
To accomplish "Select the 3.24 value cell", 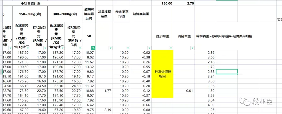I will (x=205, y=76).
